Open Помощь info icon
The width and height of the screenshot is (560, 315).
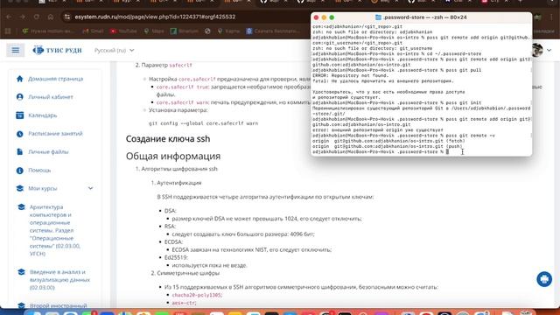pyautogui.click(x=19, y=171)
